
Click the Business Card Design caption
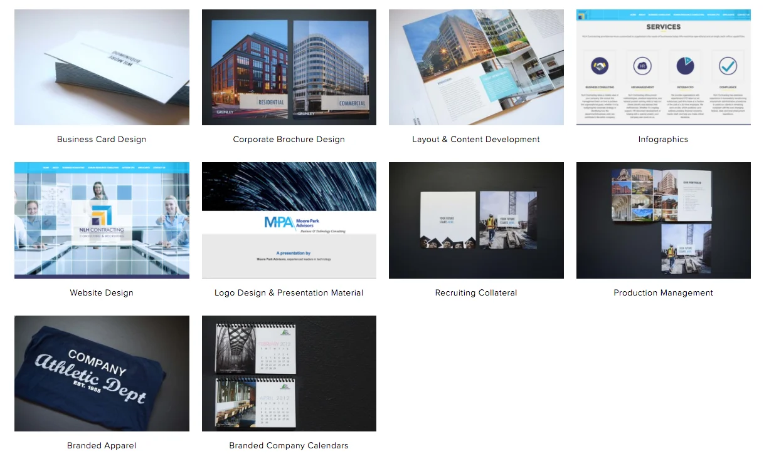coord(102,140)
